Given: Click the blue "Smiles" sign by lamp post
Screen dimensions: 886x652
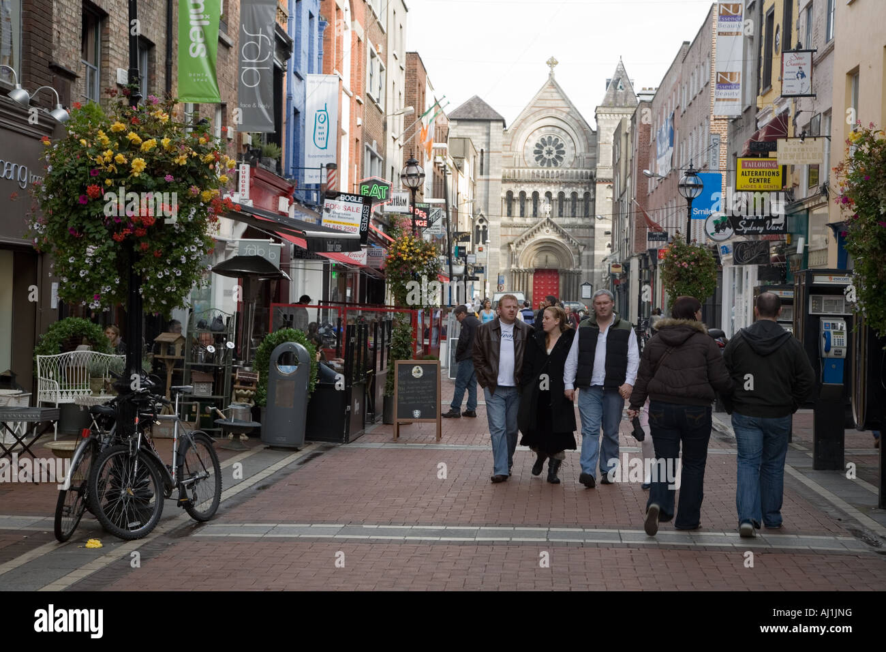Looking at the screenshot, I should [705, 196].
